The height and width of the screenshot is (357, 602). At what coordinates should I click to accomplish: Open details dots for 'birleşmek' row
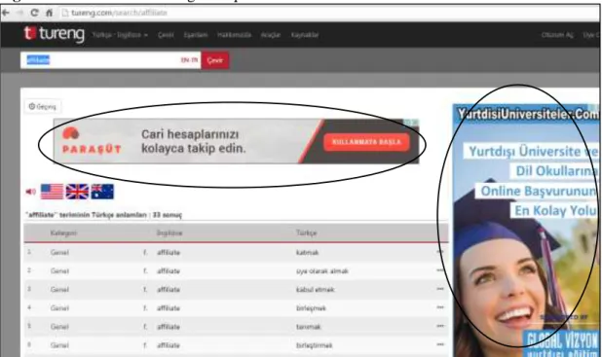[440, 307]
